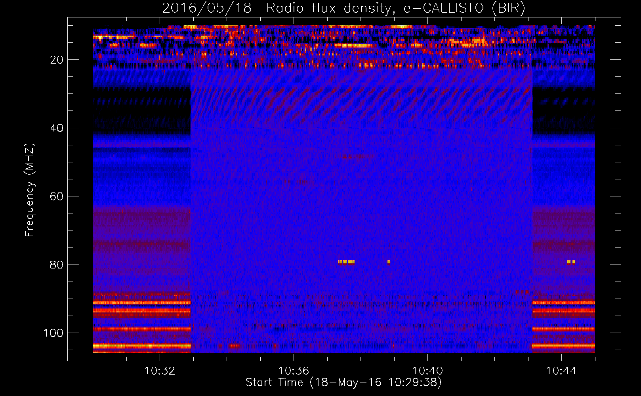Click the 'Start Time (18-May-16 10:29:38)' axis label

point(343,383)
